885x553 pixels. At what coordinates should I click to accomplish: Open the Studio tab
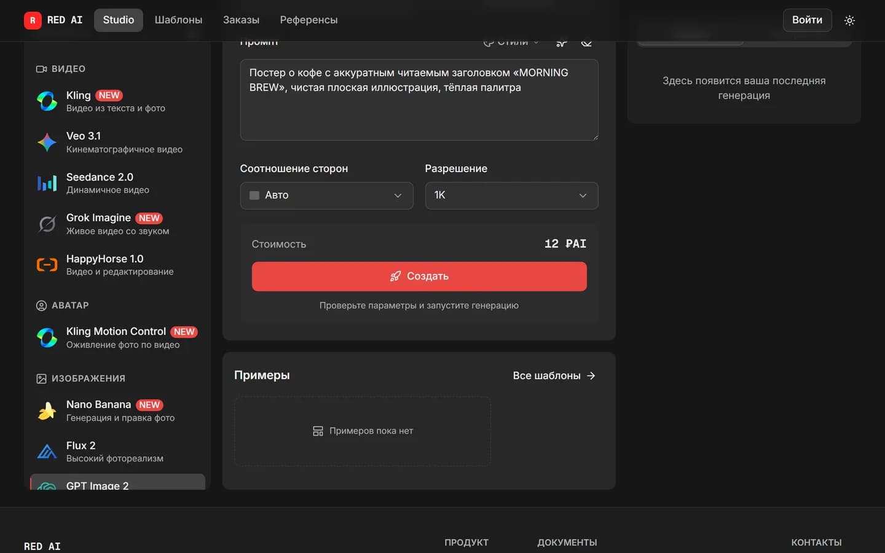click(x=119, y=20)
